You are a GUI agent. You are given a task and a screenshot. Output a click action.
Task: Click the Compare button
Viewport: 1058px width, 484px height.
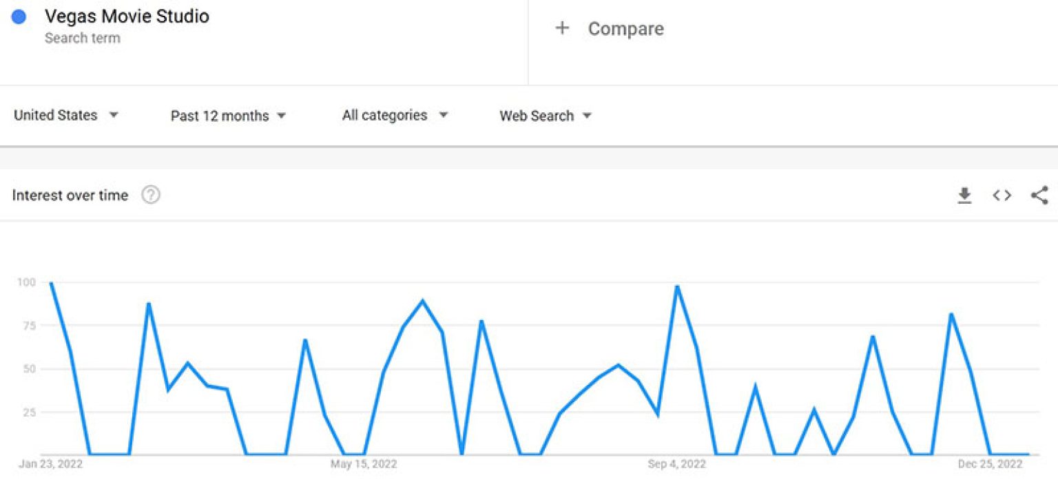(625, 29)
